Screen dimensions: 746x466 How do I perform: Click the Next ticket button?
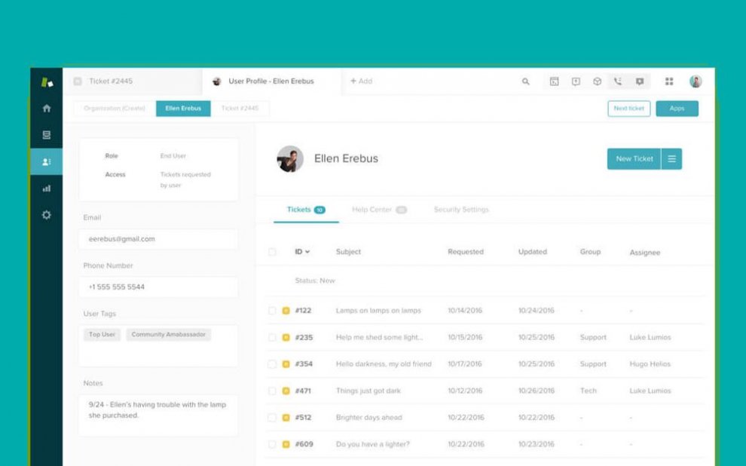(628, 109)
